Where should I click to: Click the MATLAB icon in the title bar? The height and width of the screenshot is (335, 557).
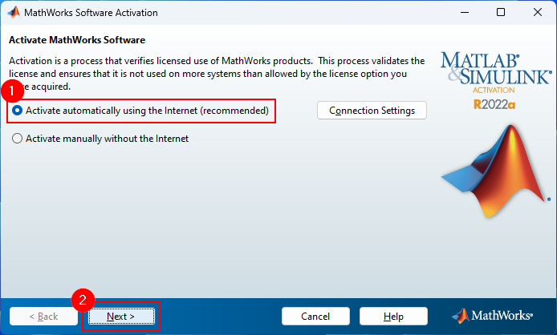point(14,12)
